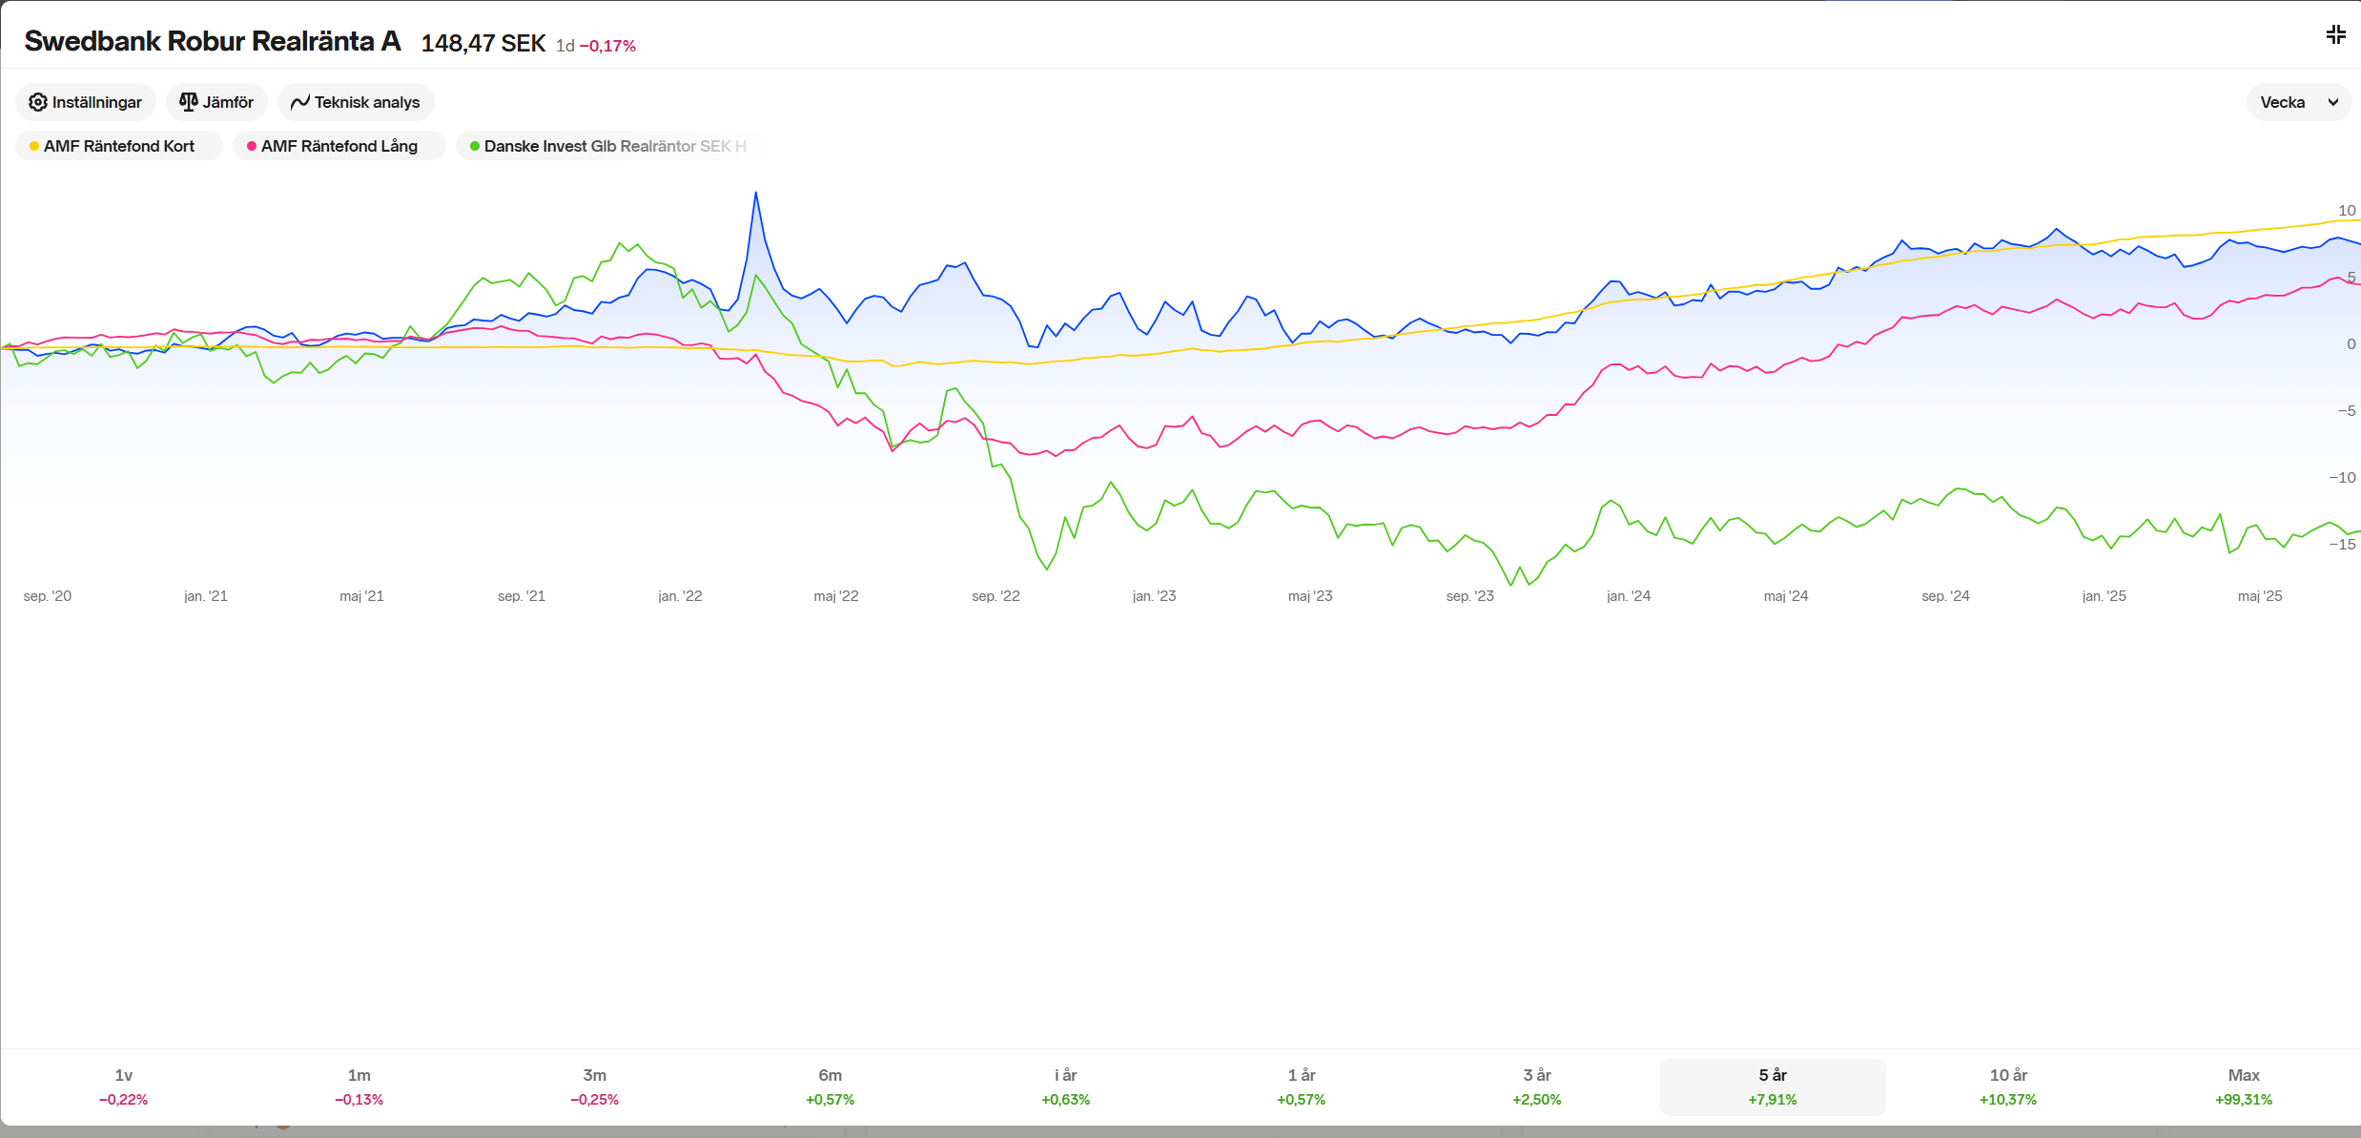Click the −15 y-axis label

coord(2342,545)
